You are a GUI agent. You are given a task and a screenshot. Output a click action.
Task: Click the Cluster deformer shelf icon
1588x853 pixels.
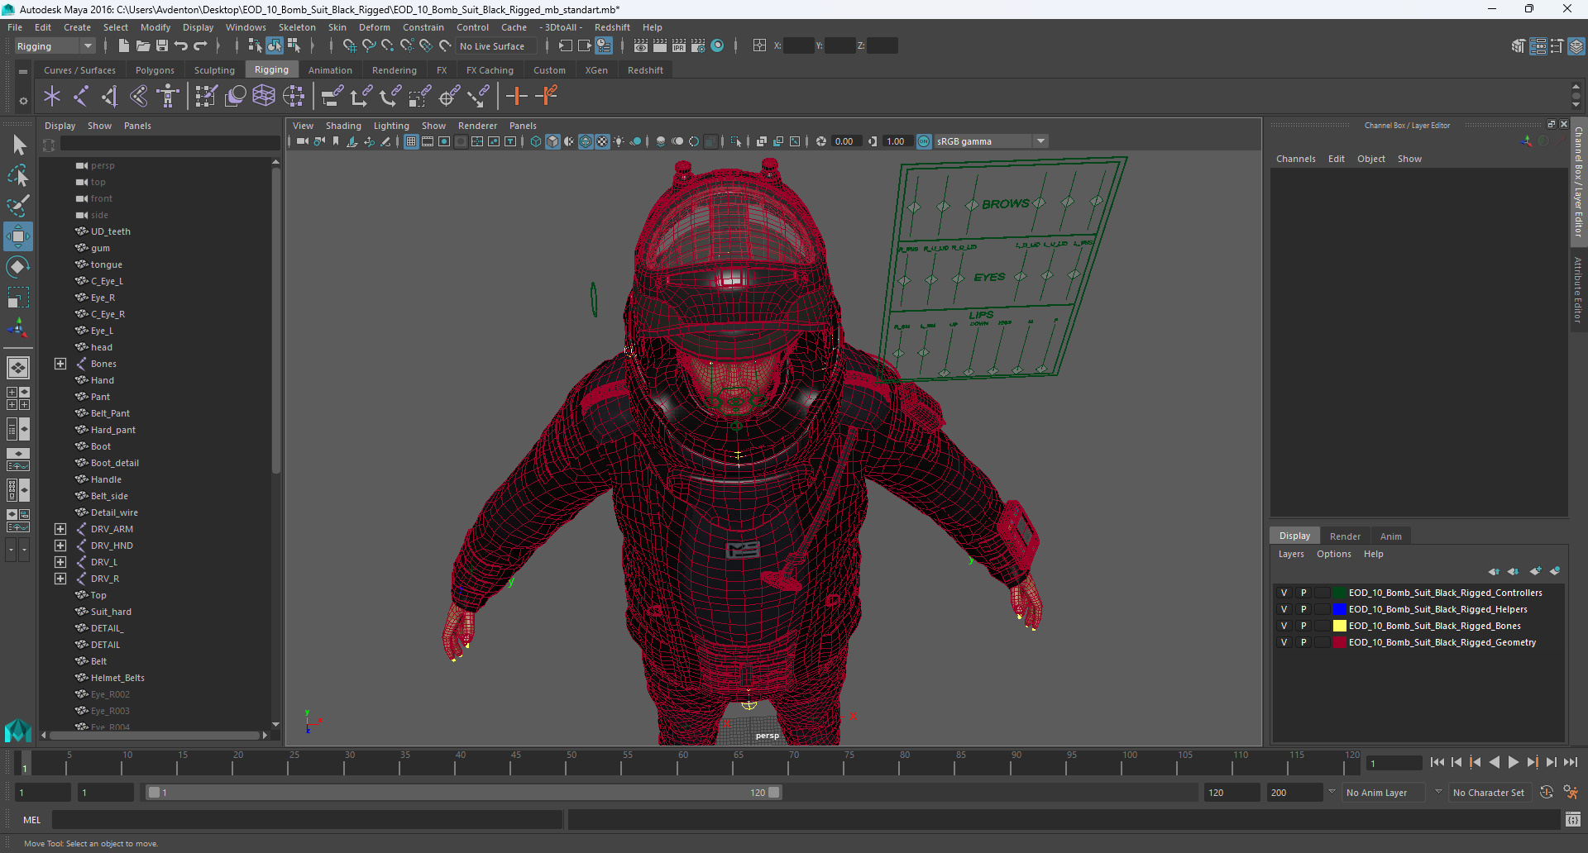pos(294,97)
